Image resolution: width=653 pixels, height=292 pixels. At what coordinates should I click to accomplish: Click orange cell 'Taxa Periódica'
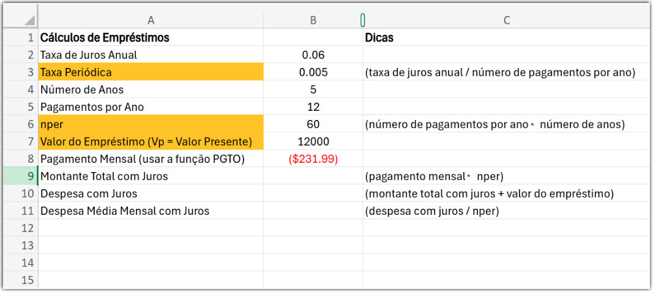[x=151, y=72]
